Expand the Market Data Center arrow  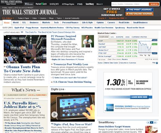coord(117,33)
